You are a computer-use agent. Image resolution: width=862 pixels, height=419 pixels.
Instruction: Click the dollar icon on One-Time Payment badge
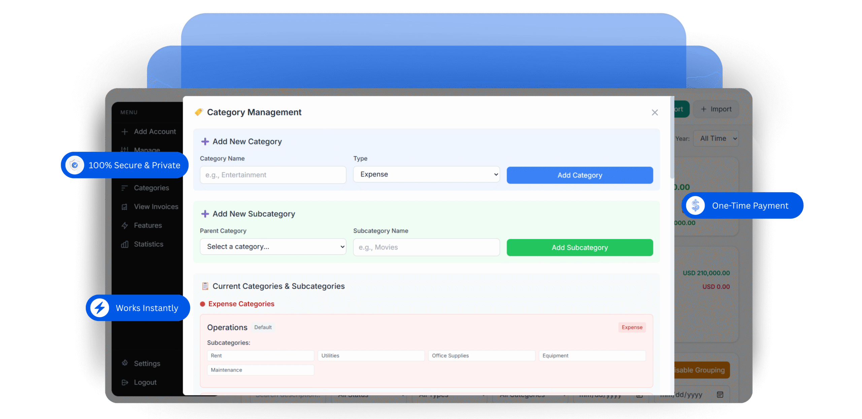pos(695,205)
